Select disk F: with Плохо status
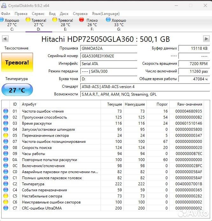This screenshot has height=221, width=212. tap(92, 25)
